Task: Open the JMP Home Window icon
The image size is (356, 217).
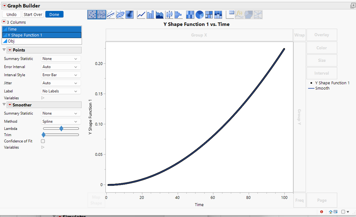Action: pos(331,212)
